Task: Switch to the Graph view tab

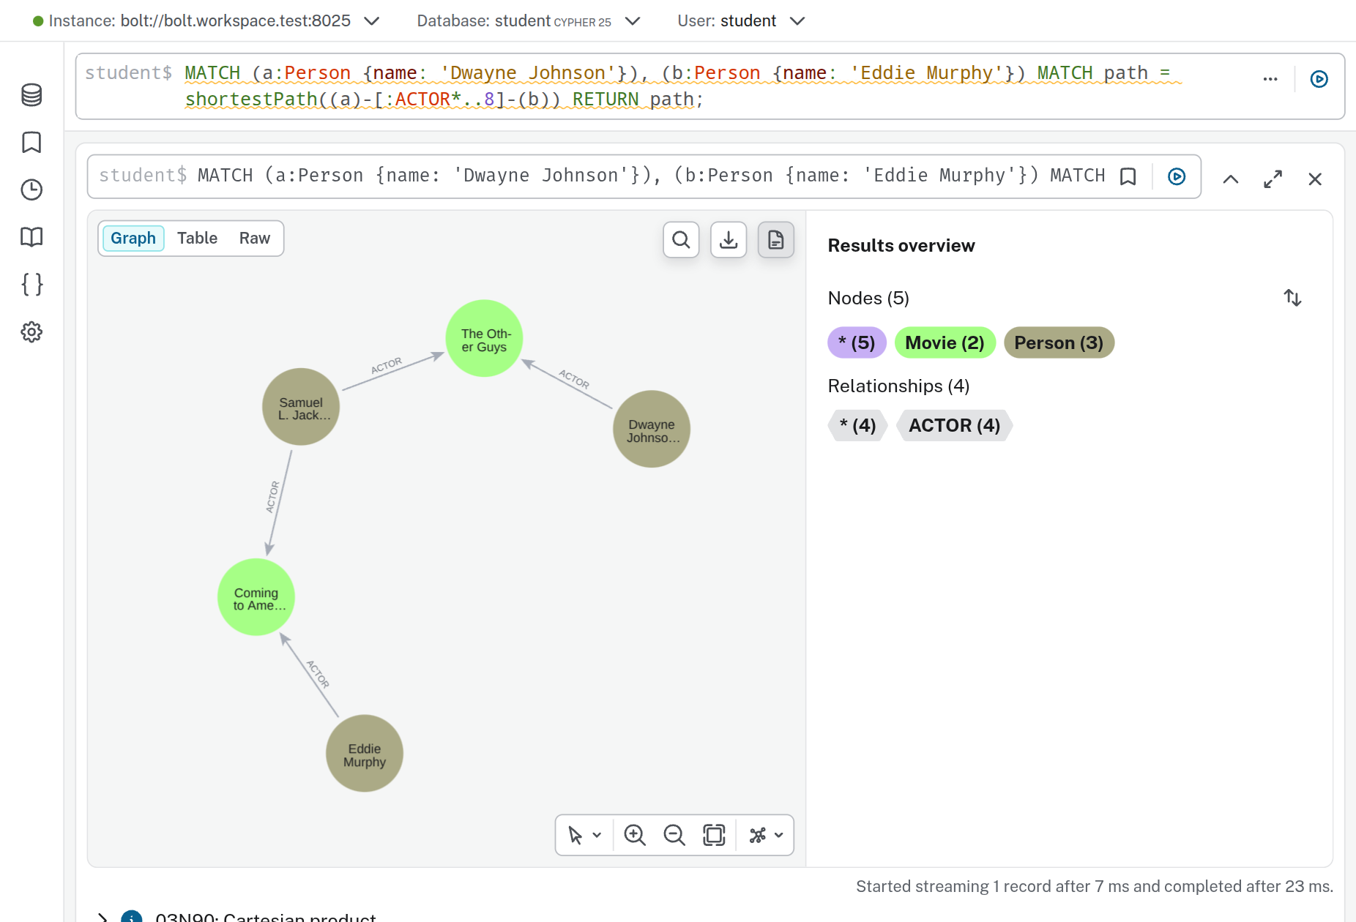Action: click(x=133, y=239)
